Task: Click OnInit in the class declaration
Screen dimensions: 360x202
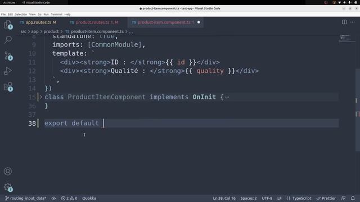Action: 204,97
